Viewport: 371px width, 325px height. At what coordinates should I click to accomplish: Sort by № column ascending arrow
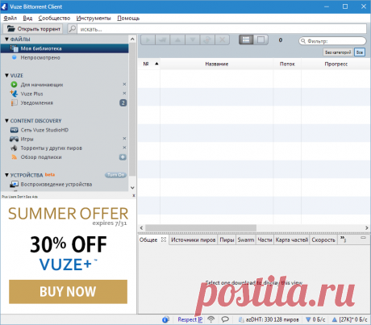[156, 64]
